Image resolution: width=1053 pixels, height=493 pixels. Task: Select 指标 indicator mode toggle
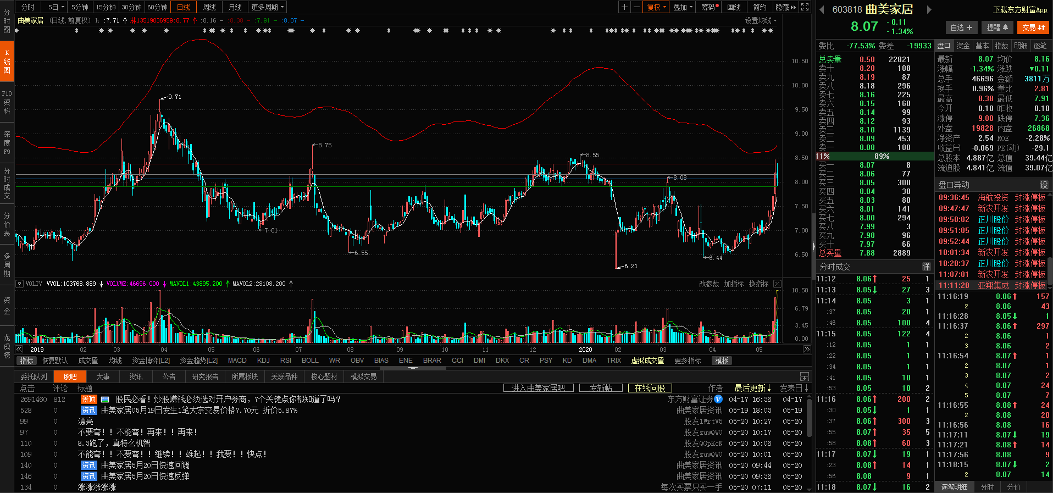(26, 361)
